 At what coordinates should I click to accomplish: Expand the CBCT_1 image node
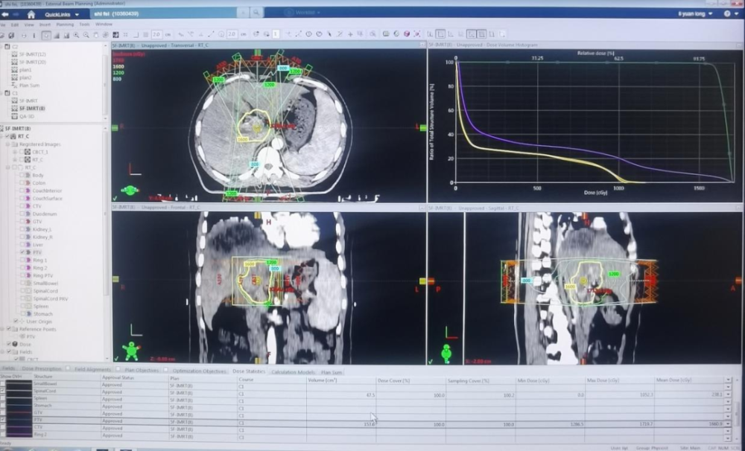[x=15, y=152]
